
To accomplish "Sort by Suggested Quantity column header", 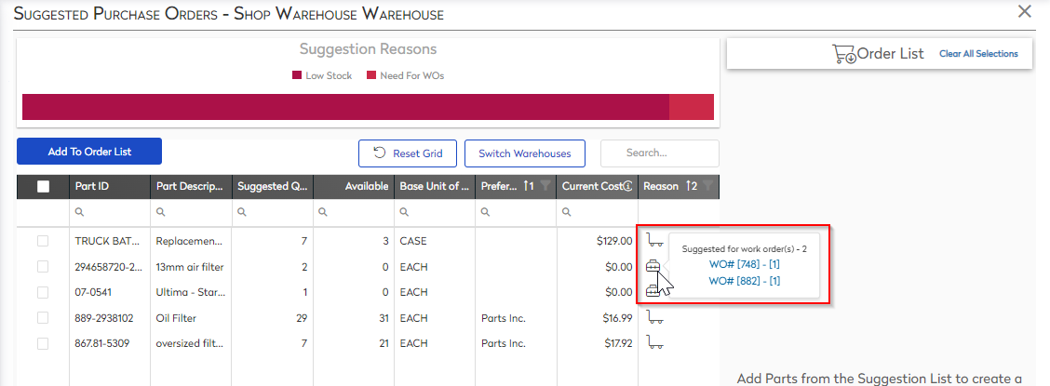I will 272,186.
